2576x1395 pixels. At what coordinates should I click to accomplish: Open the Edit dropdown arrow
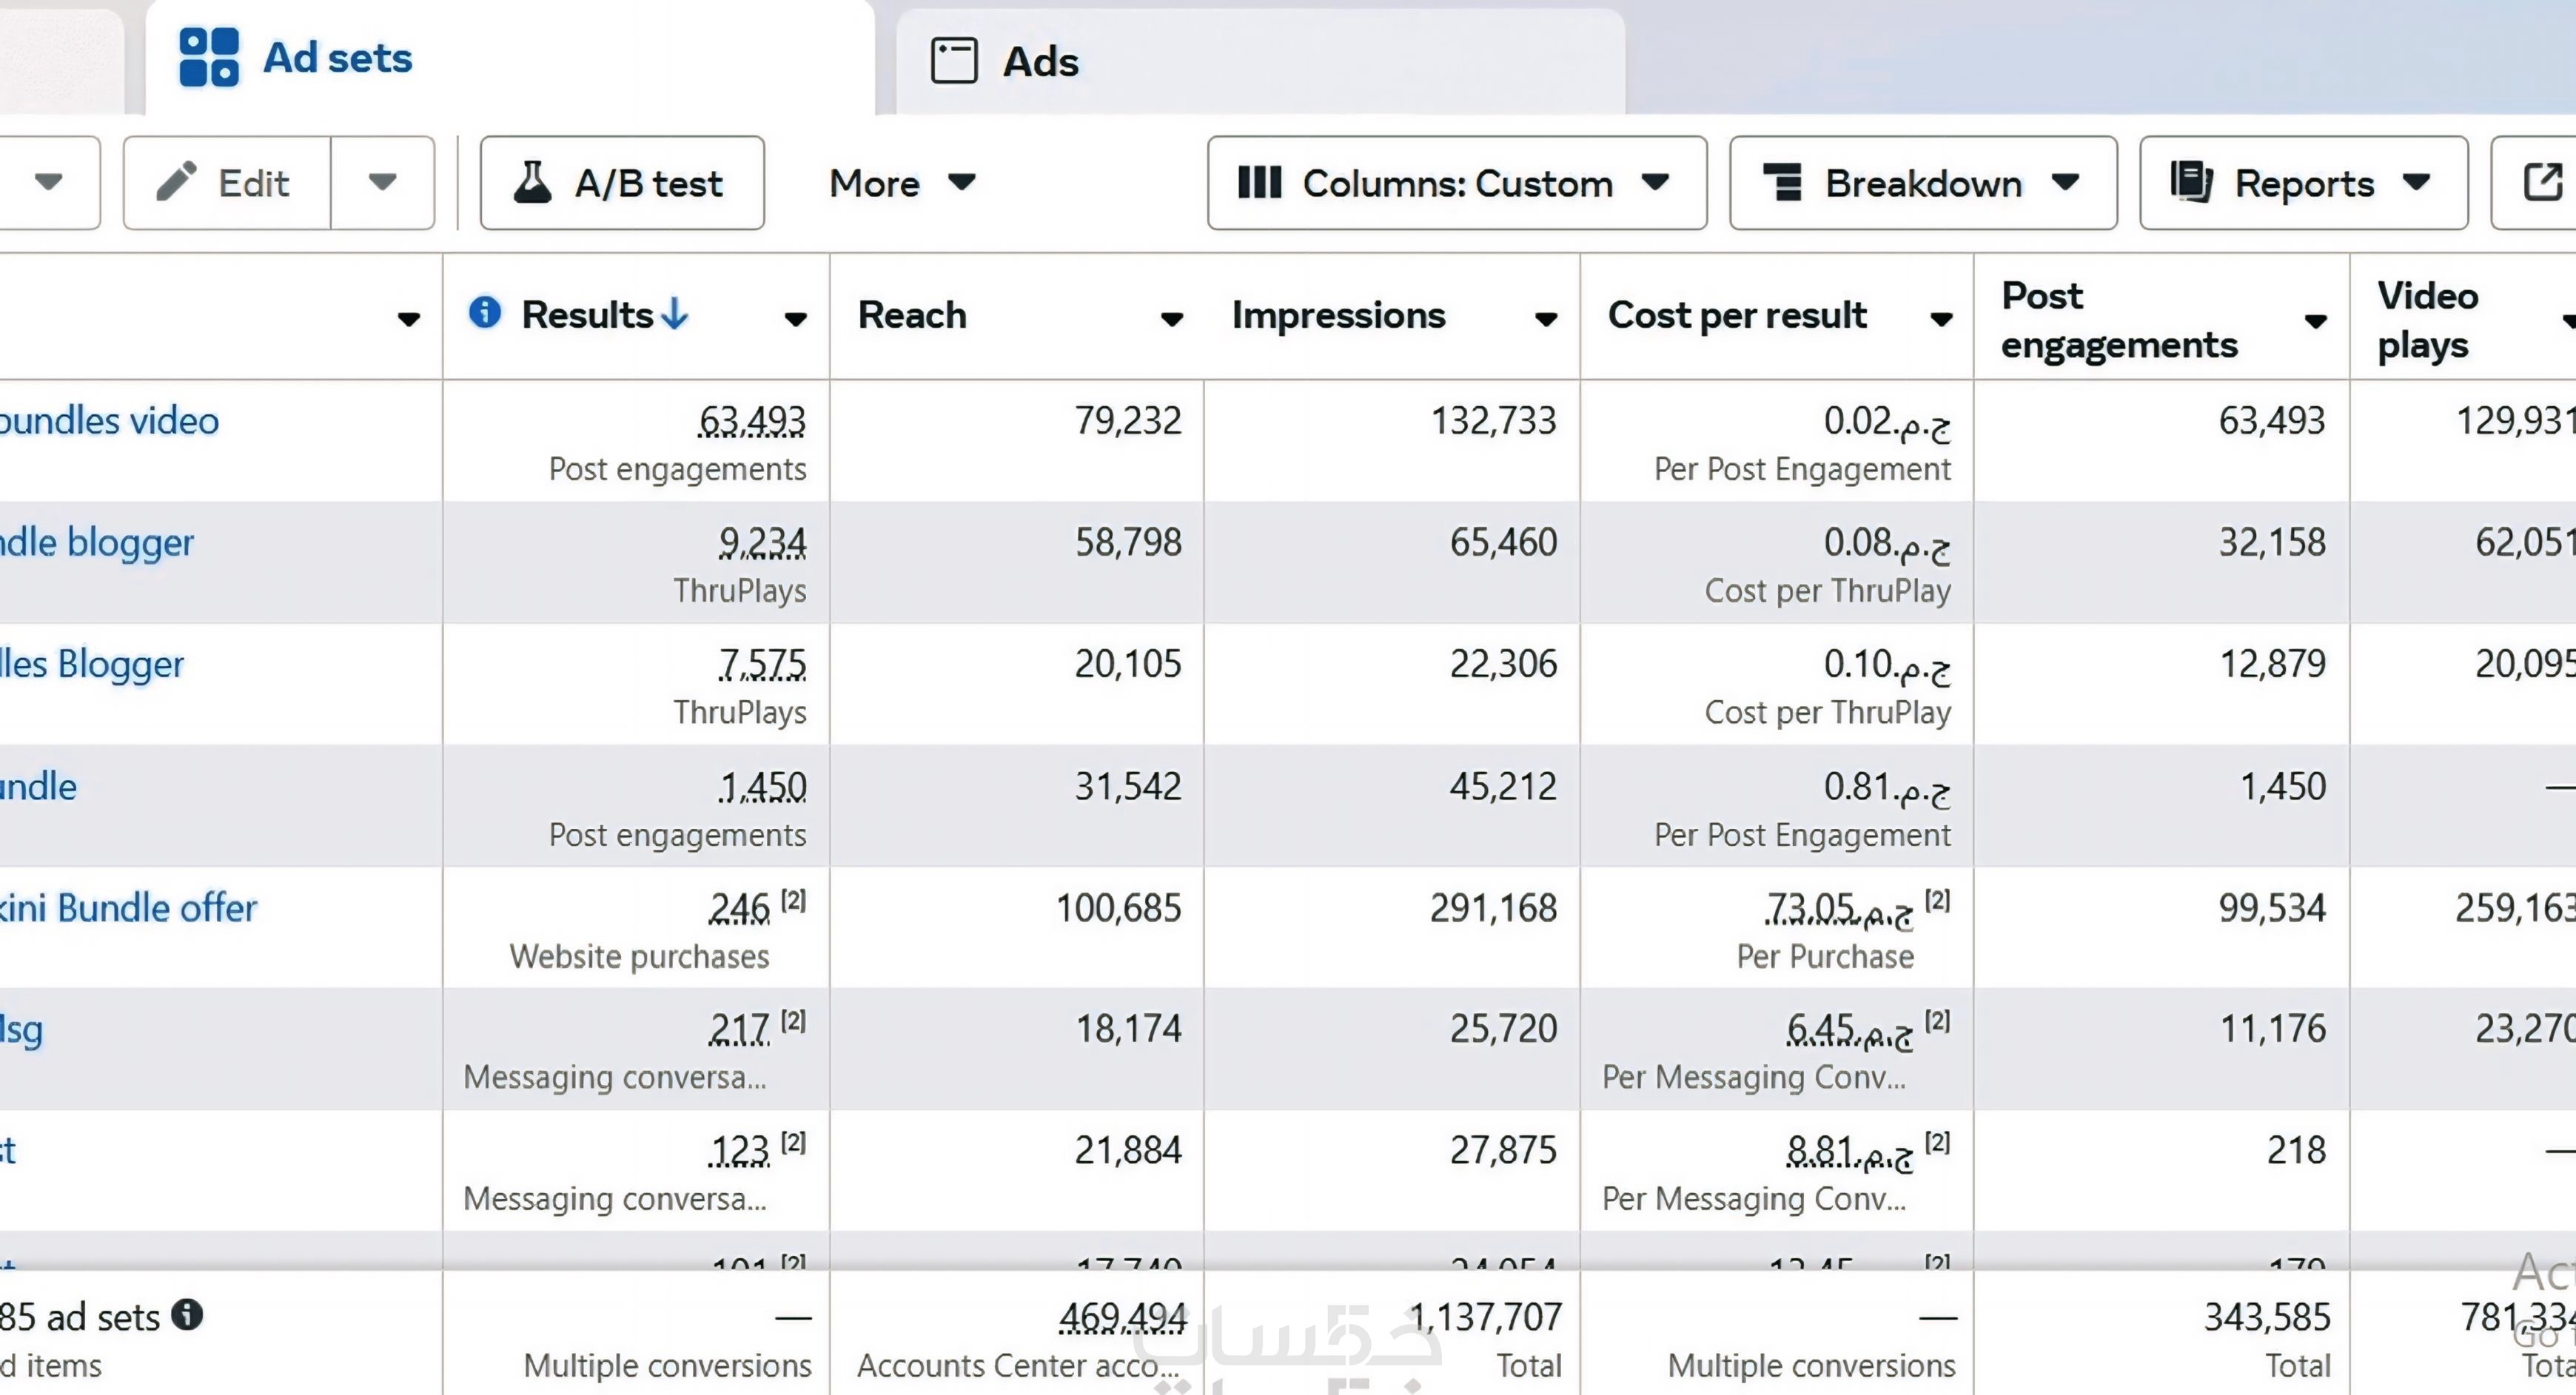point(382,182)
